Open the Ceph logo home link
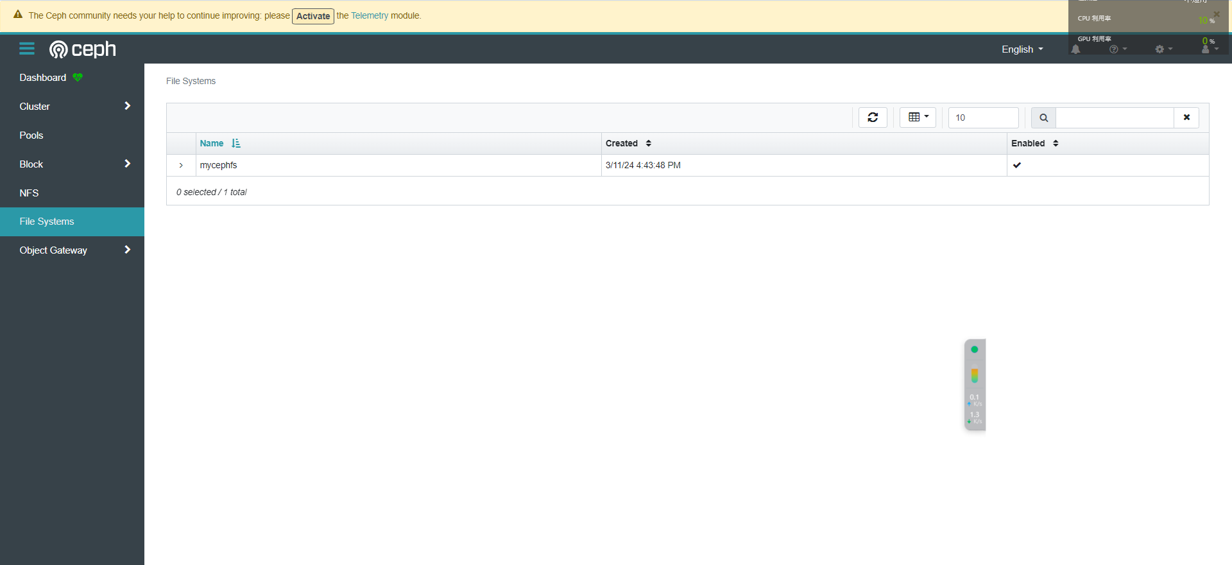Image resolution: width=1232 pixels, height=565 pixels. pos(83,49)
